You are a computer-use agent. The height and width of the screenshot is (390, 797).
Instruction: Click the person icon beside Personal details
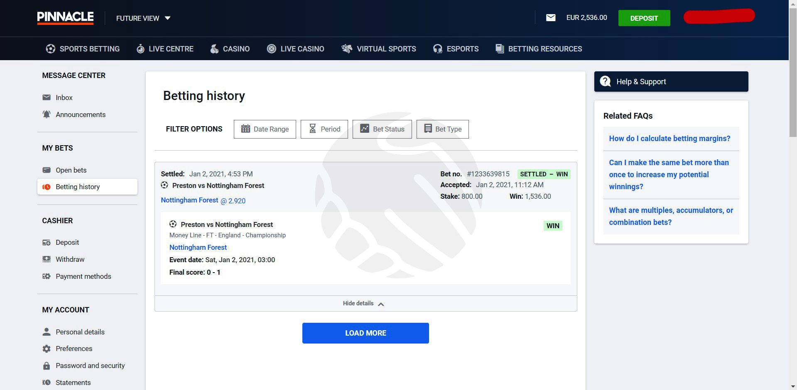click(x=47, y=331)
